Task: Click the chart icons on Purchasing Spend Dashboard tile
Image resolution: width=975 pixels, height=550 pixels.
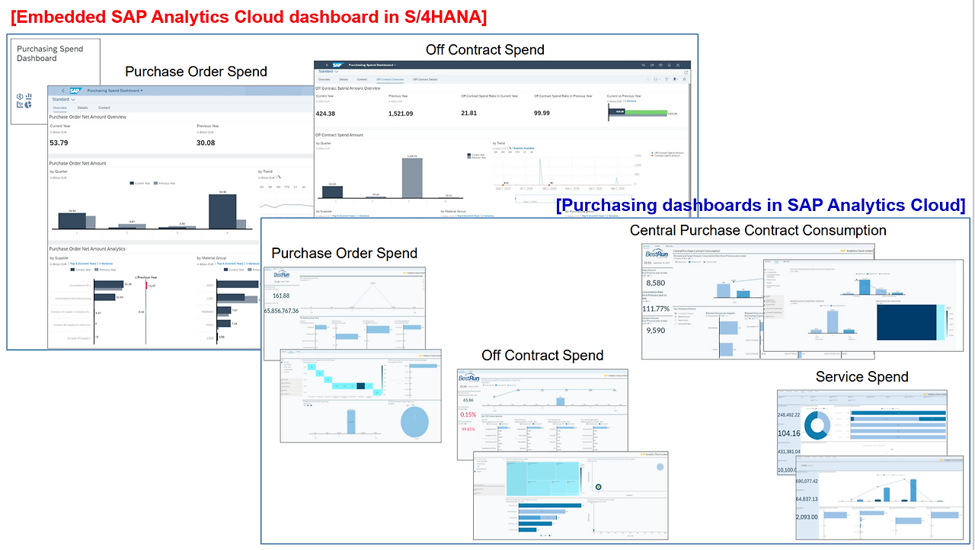Action: (x=24, y=101)
